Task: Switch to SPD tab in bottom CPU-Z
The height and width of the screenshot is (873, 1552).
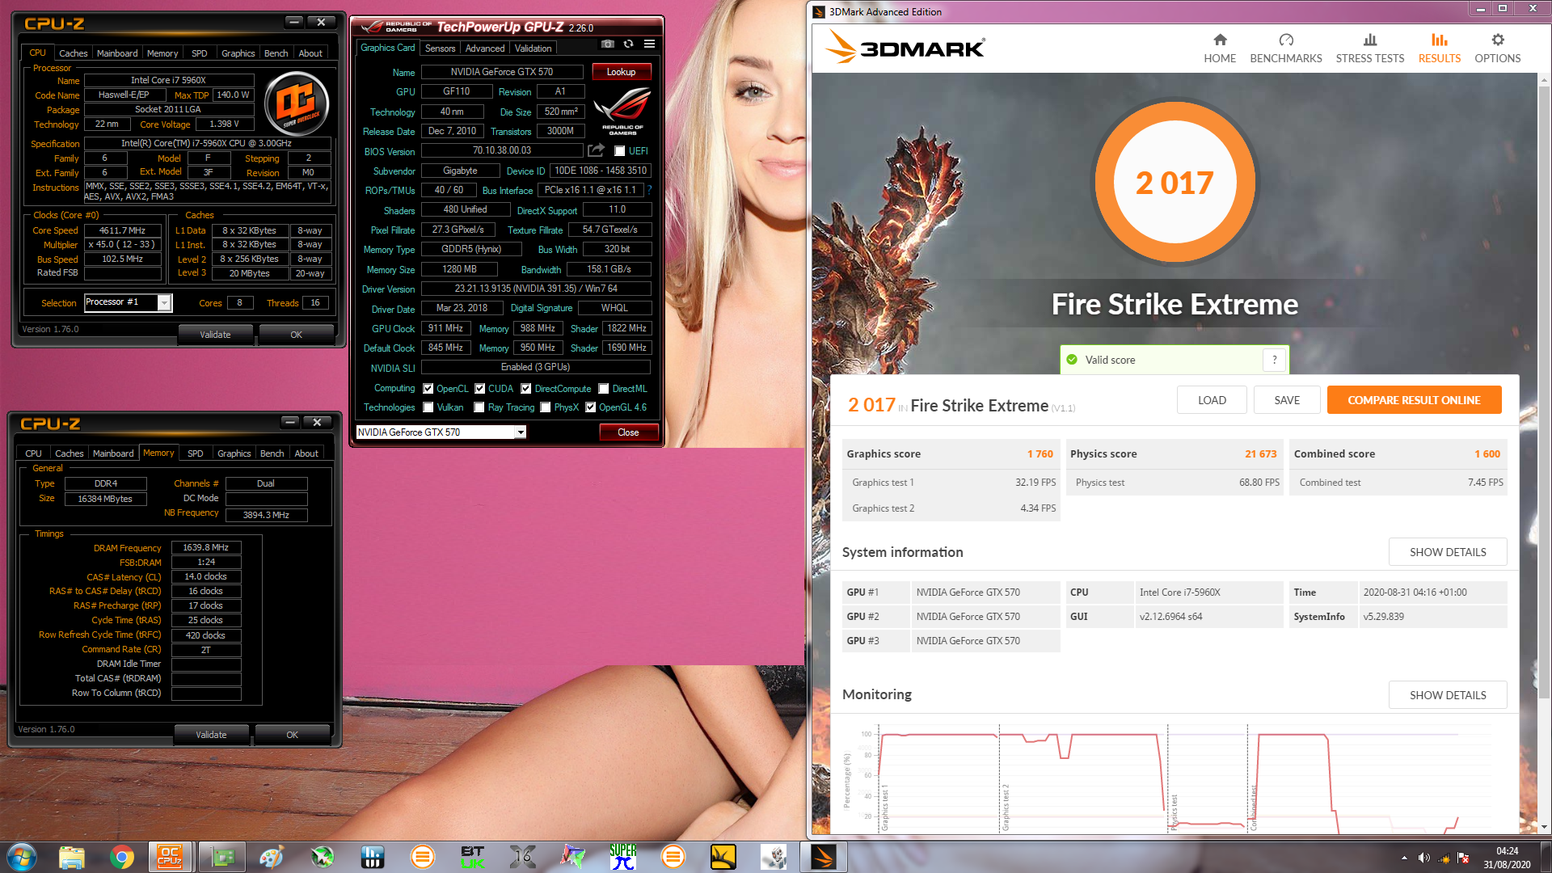Action: tap(196, 453)
